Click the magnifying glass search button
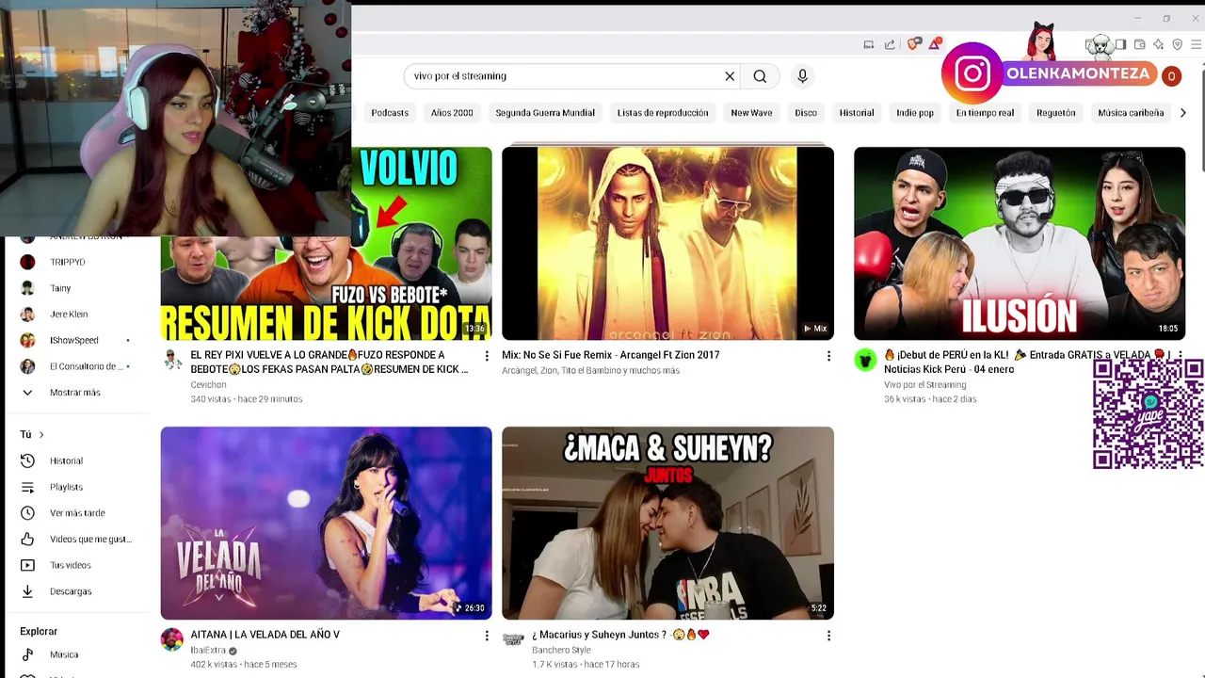The width and height of the screenshot is (1205, 678). click(760, 76)
